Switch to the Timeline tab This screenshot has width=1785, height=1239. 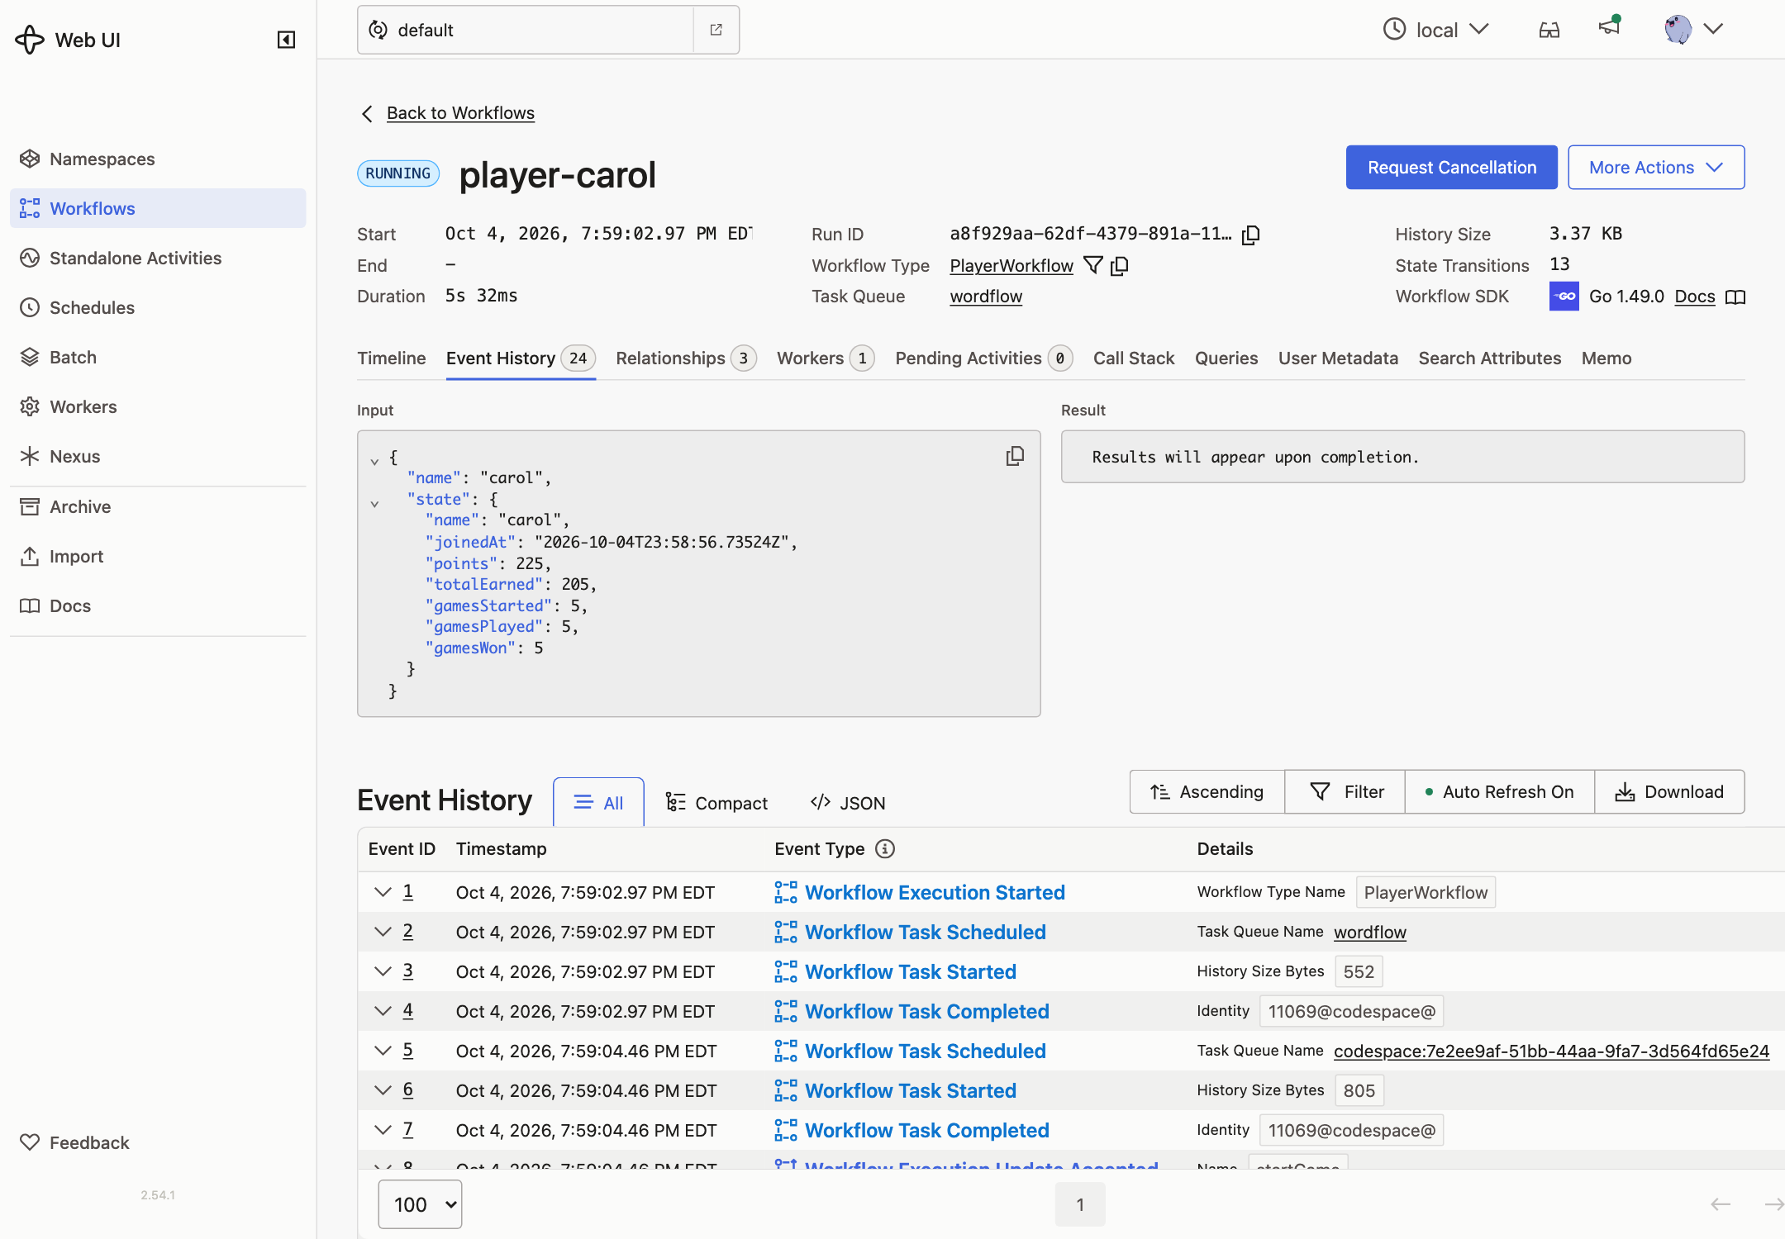tap(391, 358)
